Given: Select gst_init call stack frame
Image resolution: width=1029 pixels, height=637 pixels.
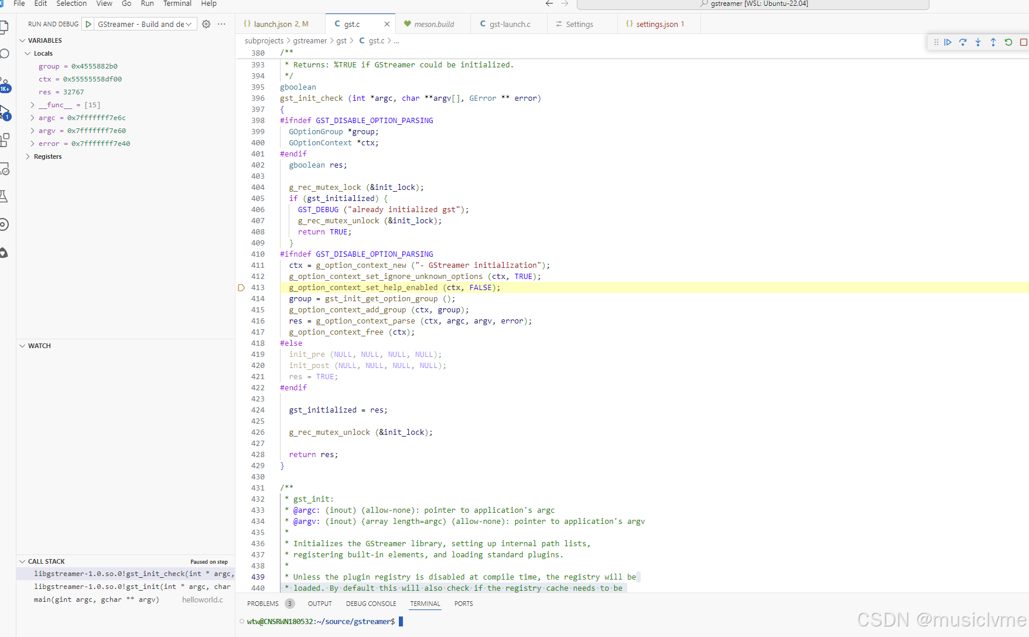Looking at the screenshot, I should [125, 587].
